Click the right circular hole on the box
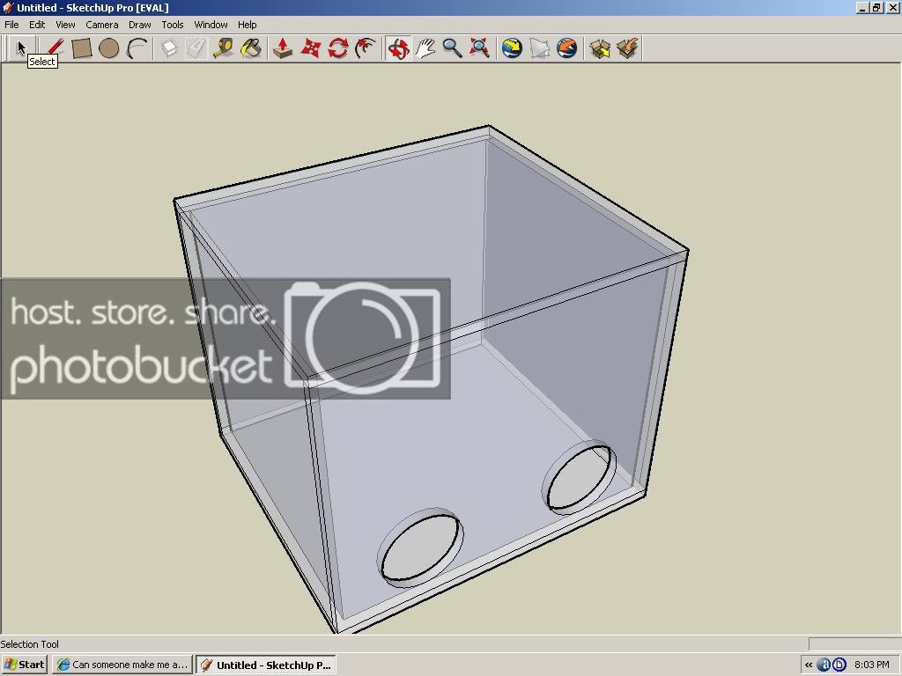Screen dimensions: 902x676 tap(579, 477)
